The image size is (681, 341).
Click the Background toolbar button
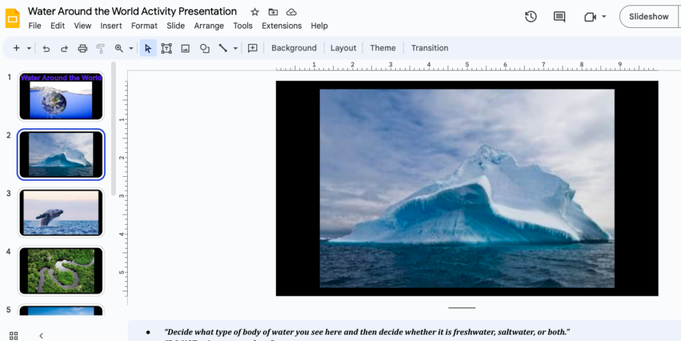pyautogui.click(x=294, y=48)
